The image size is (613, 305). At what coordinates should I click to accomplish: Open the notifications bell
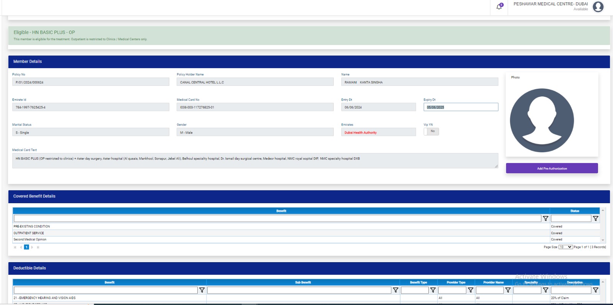[499, 7]
